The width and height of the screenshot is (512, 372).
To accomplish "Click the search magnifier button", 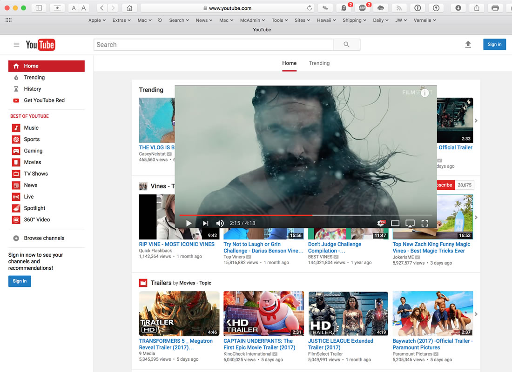I will pos(346,45).
